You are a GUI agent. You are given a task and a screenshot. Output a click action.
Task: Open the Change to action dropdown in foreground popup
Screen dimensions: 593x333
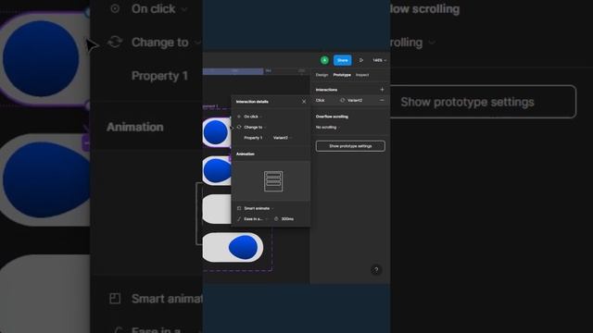coord(255,128)
